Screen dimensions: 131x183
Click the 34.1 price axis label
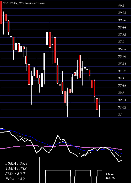point(121,78)
